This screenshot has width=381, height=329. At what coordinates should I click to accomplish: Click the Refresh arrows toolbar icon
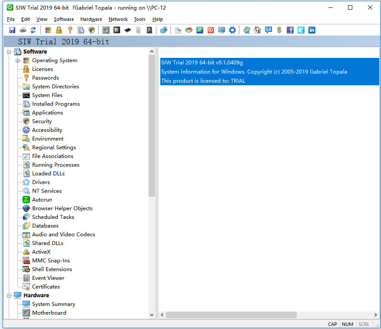(33, 30)
